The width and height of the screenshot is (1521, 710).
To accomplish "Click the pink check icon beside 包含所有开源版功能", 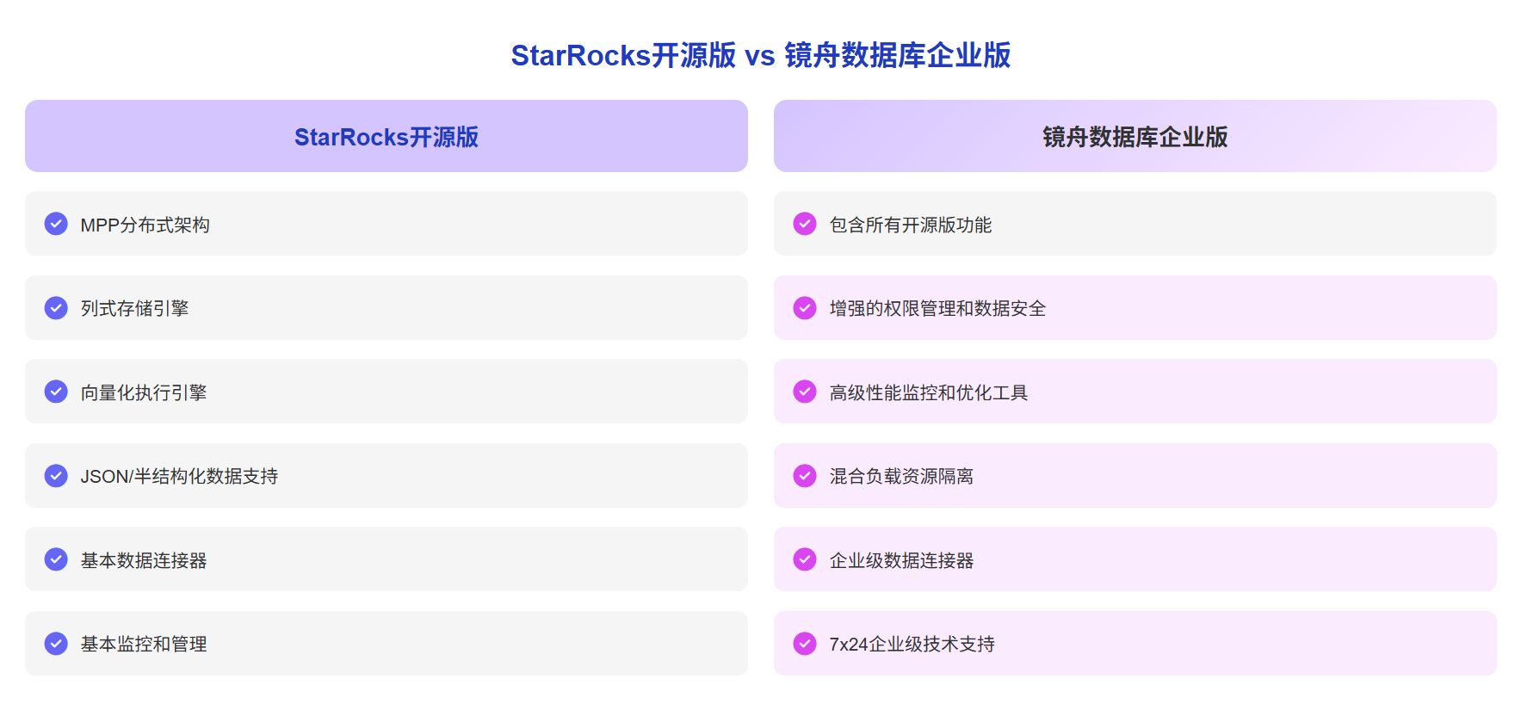I will 805,224.
